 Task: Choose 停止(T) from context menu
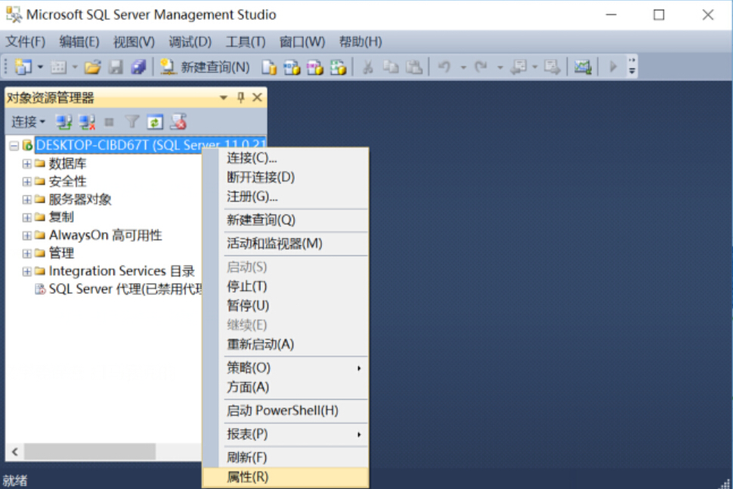[286, 286]
